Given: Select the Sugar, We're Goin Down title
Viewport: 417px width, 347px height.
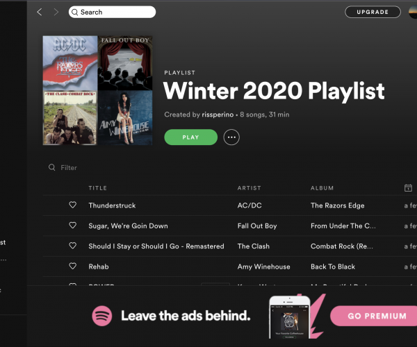Looking at the screenshot, I should tap(128, 226).
